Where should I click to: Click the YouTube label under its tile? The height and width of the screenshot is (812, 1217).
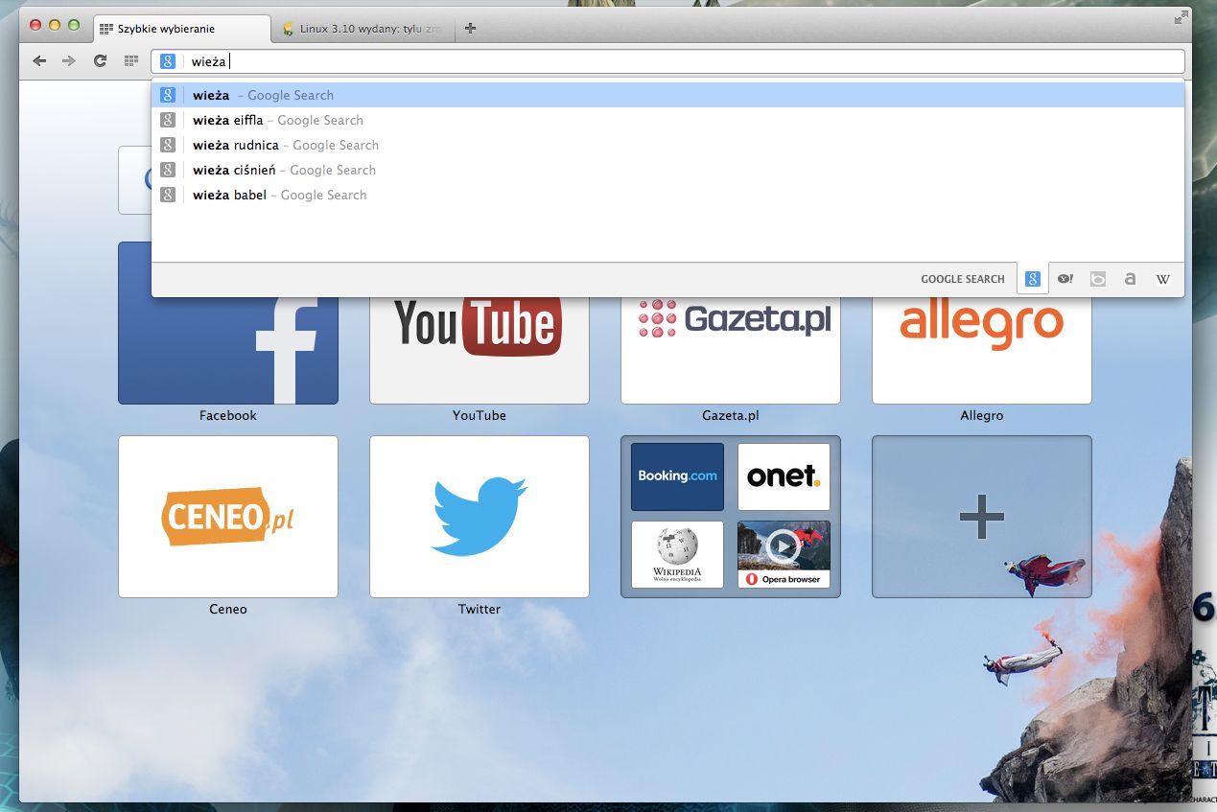480,415
